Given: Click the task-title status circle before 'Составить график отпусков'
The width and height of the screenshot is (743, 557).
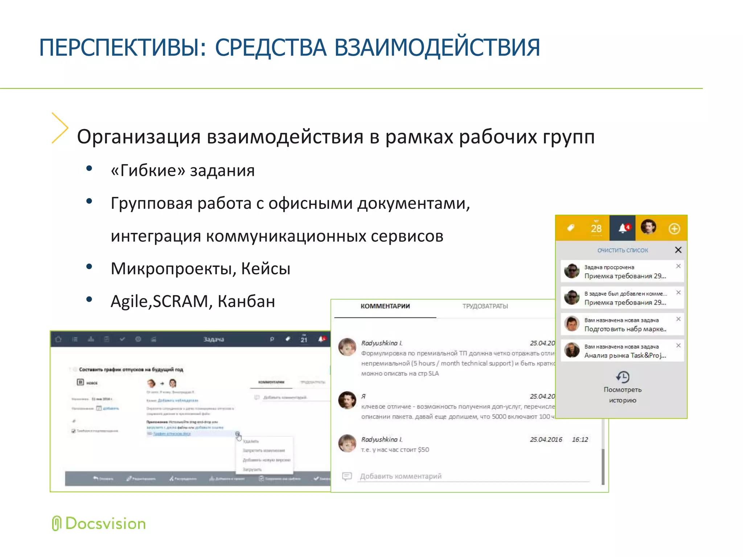Looking at the screenshot, I should 74,370.
